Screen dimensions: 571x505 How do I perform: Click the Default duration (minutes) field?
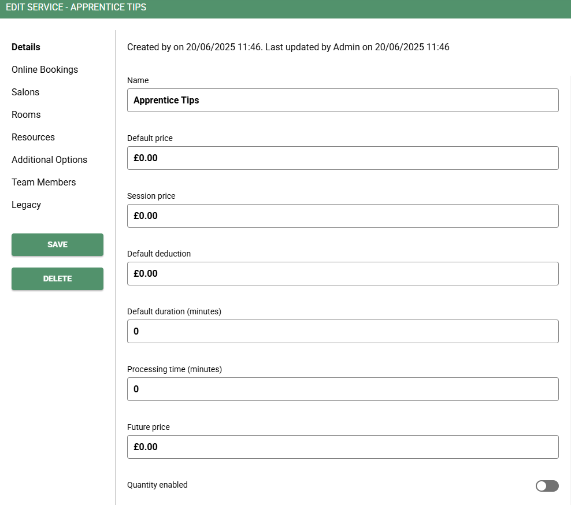[343, 331]
